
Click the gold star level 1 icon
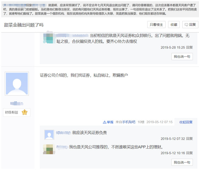[x=25, y=112]
